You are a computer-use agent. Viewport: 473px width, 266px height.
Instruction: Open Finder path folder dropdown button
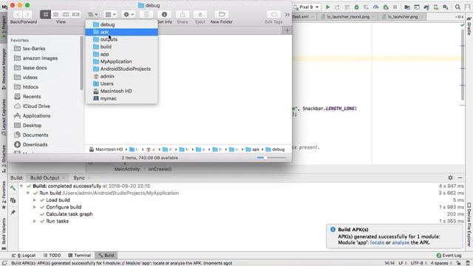click(x=92, y=14)
